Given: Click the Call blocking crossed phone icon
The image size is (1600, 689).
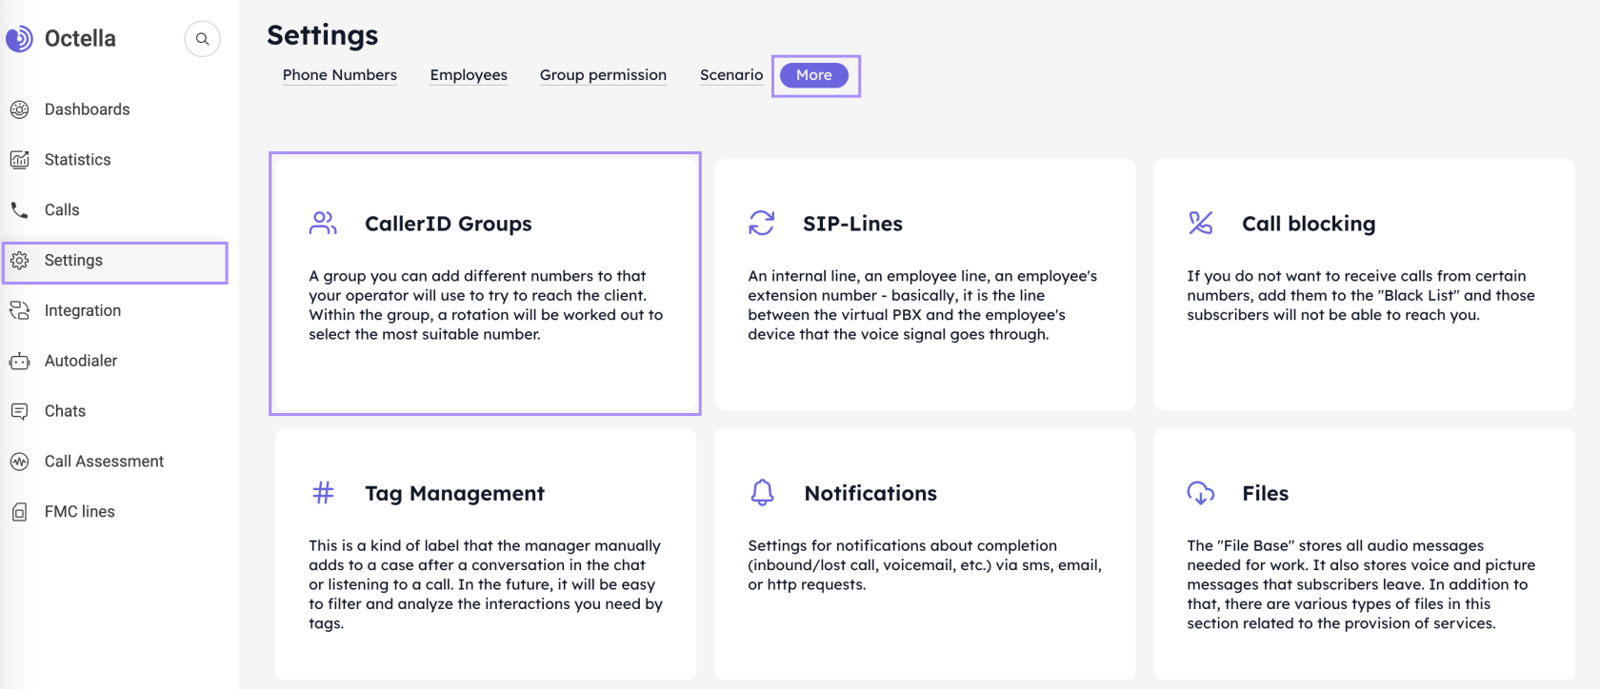Looking at the screenshot, I should point(1200,224).
